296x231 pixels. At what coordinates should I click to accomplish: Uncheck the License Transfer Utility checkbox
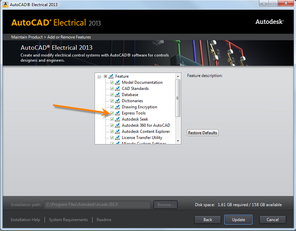[112, 138]
